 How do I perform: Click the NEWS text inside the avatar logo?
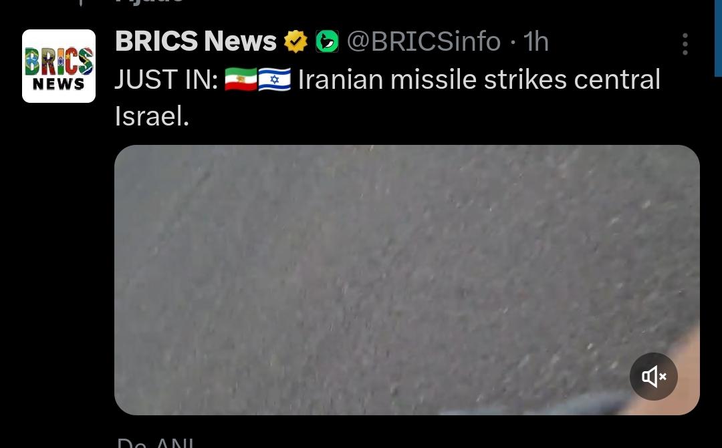(58, 84)
